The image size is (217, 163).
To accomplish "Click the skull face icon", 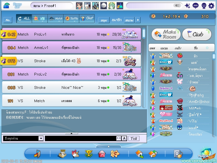I will coord(204,6).
